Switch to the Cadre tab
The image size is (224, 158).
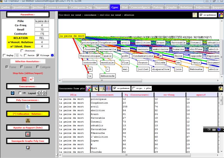[6, 7]
